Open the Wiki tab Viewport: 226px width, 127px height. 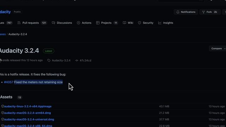(128, 23)
